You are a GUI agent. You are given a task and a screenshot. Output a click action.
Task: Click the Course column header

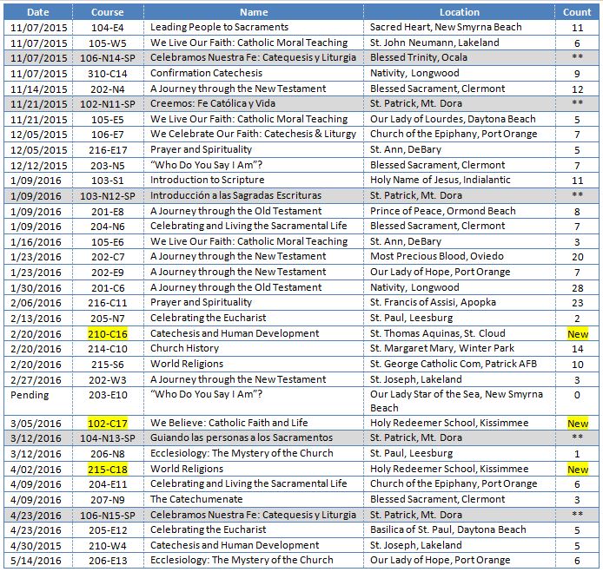pos(107,12)
